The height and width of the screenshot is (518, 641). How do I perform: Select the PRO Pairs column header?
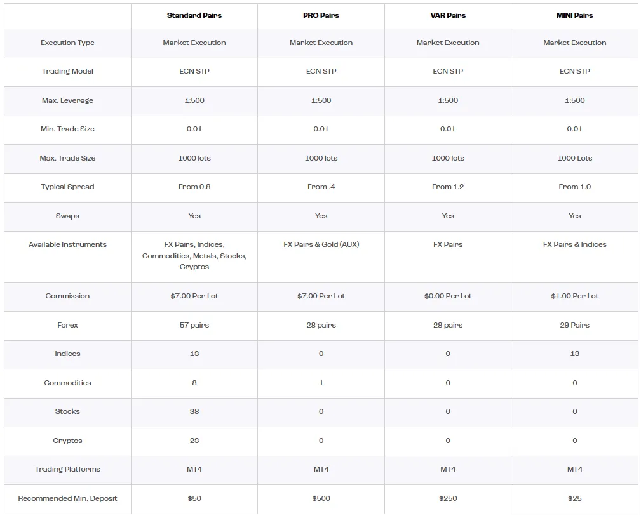pyautogui.click(x=321, y=15)
